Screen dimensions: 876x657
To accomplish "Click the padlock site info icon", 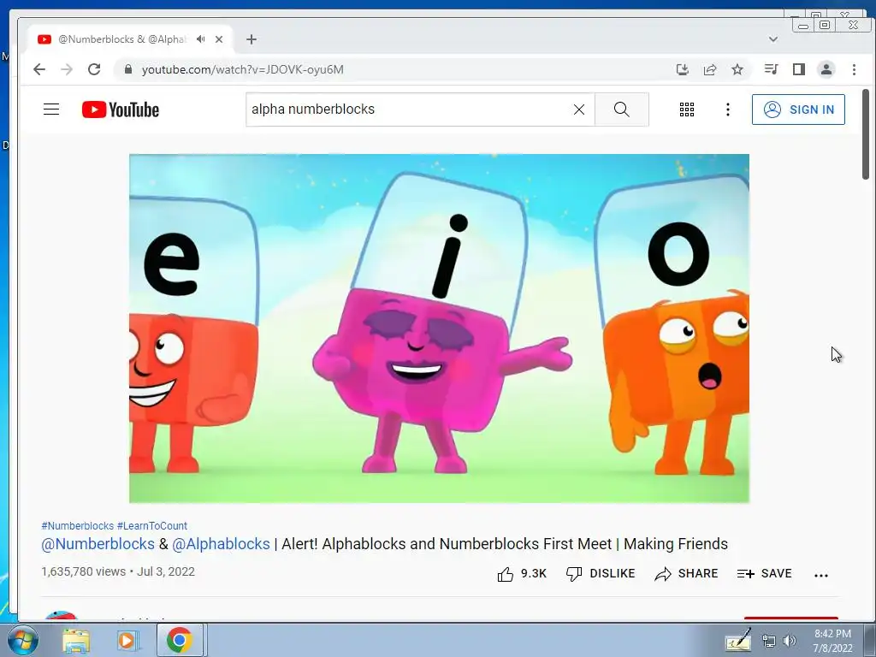I will point(128,69).
